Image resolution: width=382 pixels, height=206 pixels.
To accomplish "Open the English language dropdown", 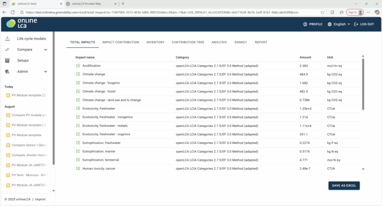I will (339, 24).
